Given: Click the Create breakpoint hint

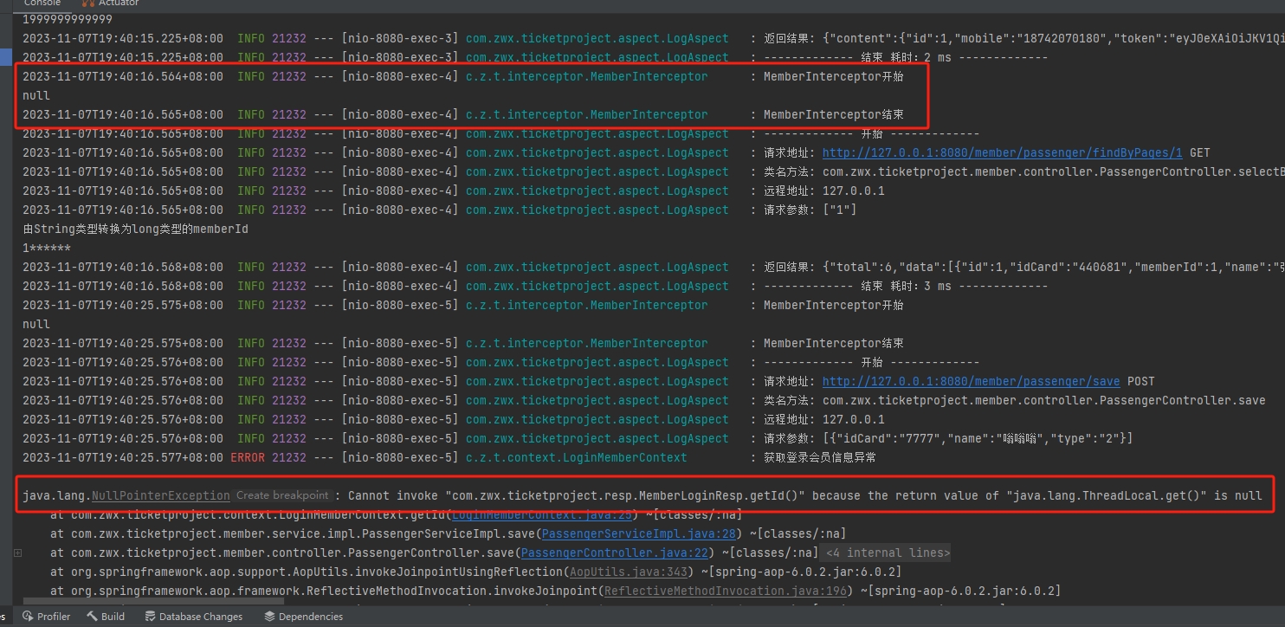Looking at the screenshot, I should coord(282,495).
